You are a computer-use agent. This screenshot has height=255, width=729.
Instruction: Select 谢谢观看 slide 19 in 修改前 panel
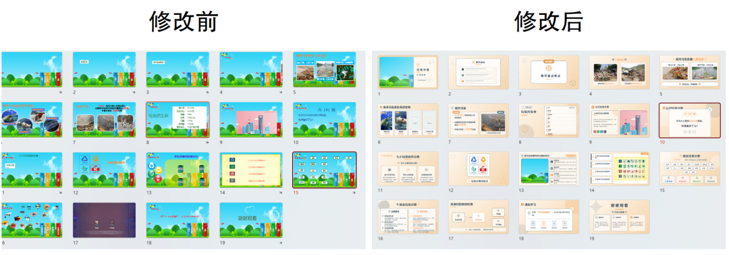pos(251,220)
